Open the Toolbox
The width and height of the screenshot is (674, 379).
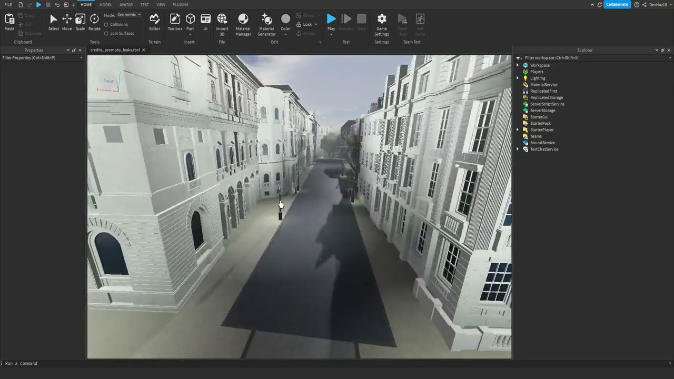tap(175, 22)
